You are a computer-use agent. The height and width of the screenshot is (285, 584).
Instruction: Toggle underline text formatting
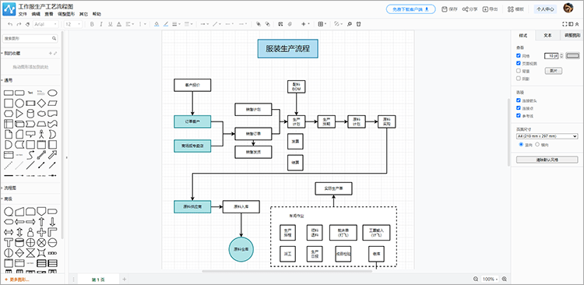110,24
